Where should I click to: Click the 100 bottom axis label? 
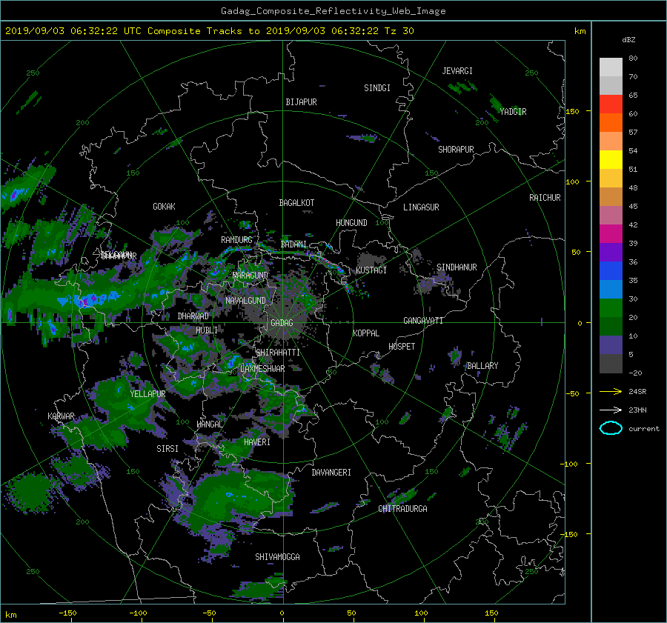pos(421,613)
